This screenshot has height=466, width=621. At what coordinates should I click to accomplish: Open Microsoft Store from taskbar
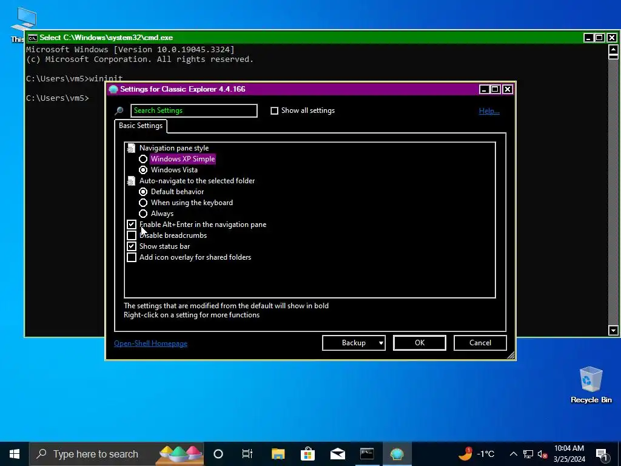coord(307,454)
